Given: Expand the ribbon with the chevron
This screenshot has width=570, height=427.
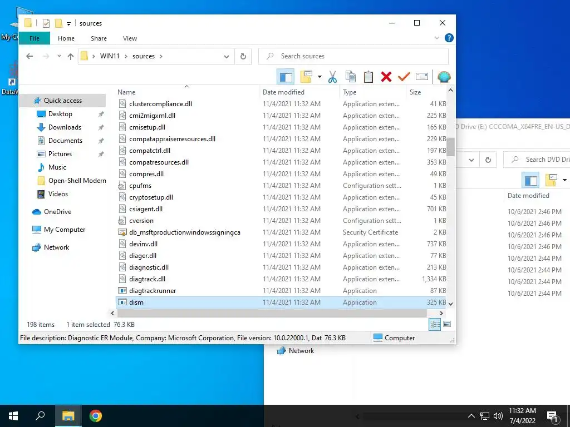Looking at the screenshot, I should click(x=437, y=38).
